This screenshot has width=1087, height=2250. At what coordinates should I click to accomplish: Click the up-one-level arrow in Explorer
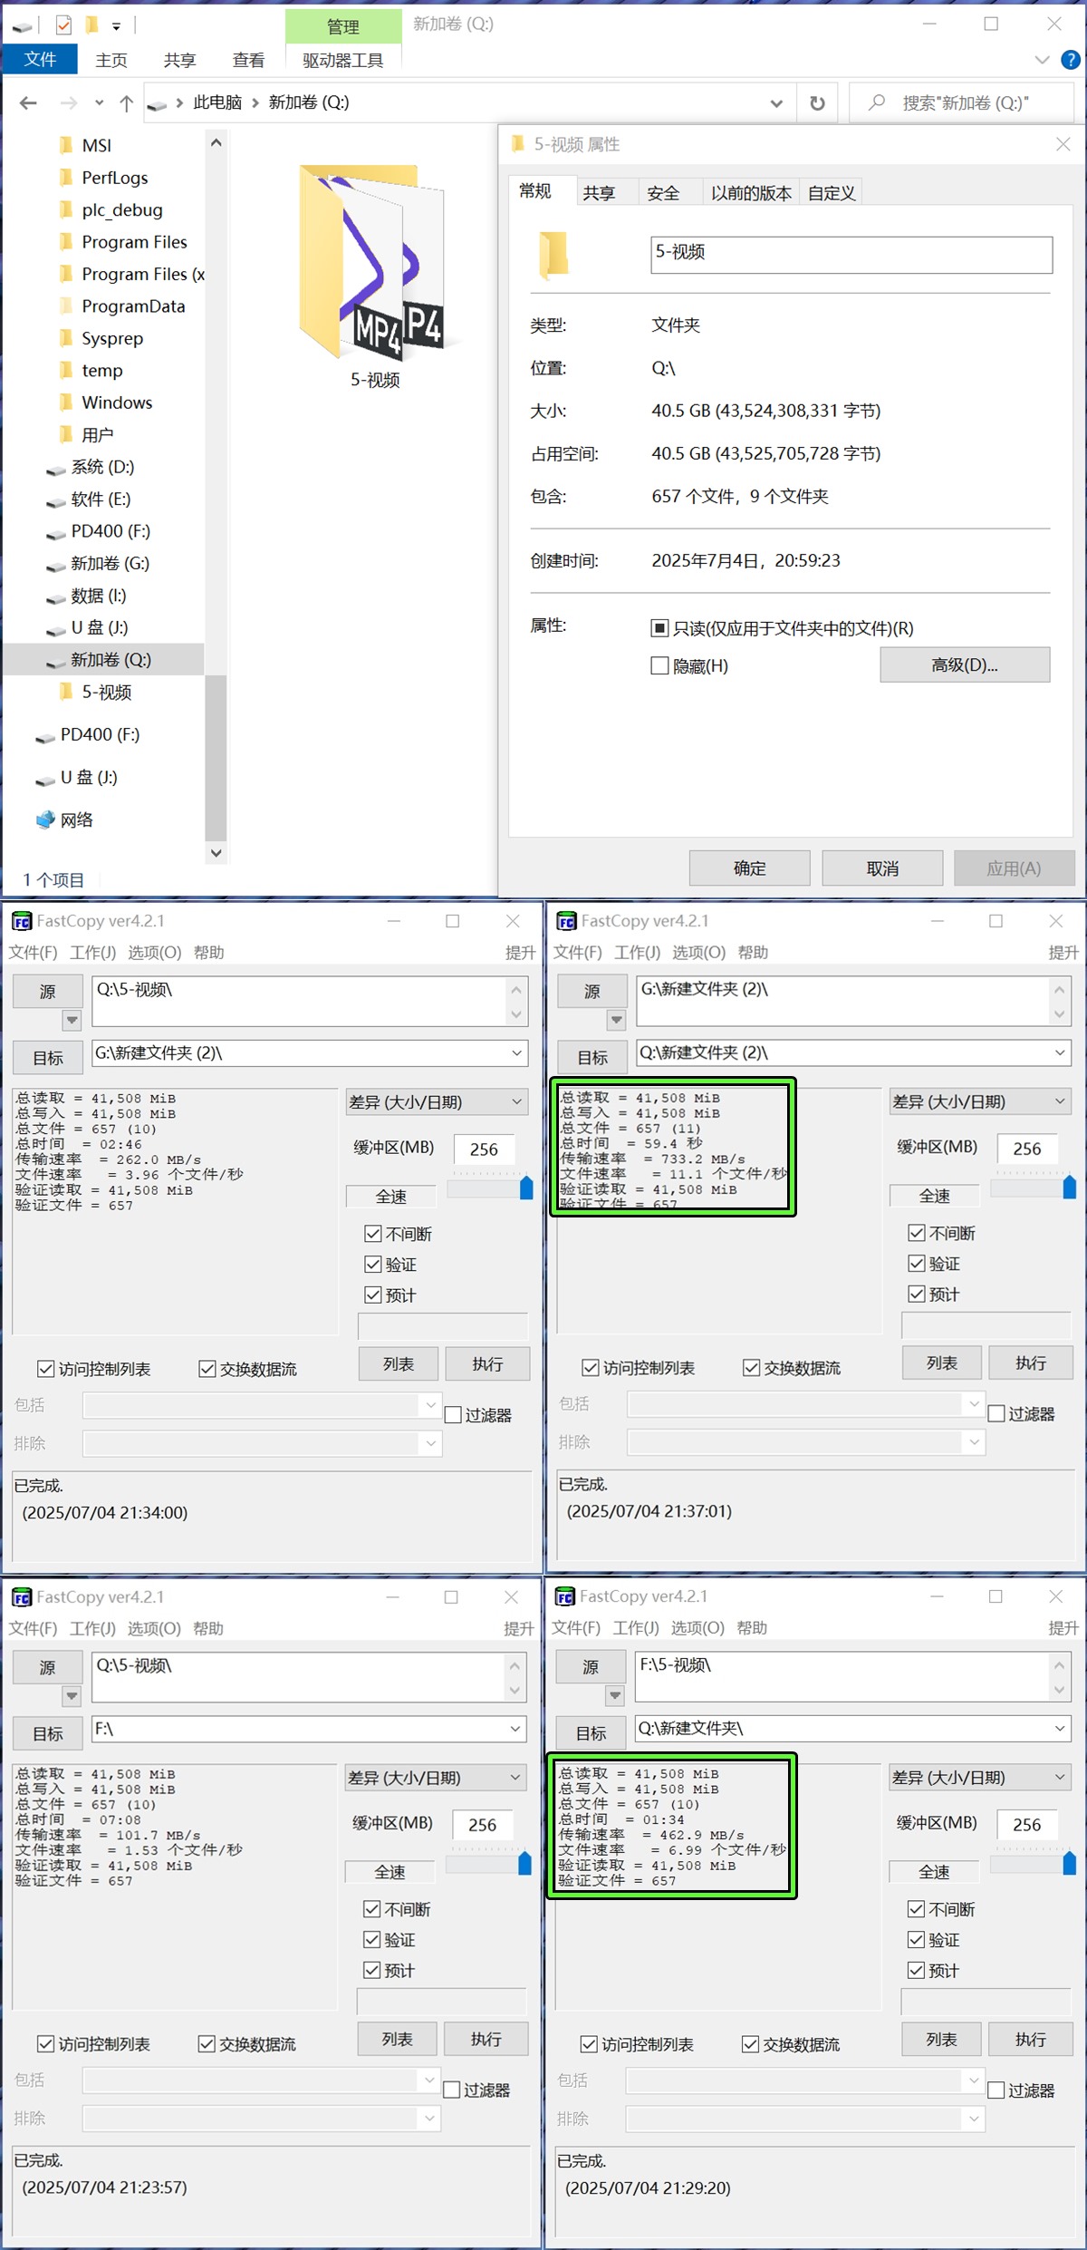click(x=127, y=103)
